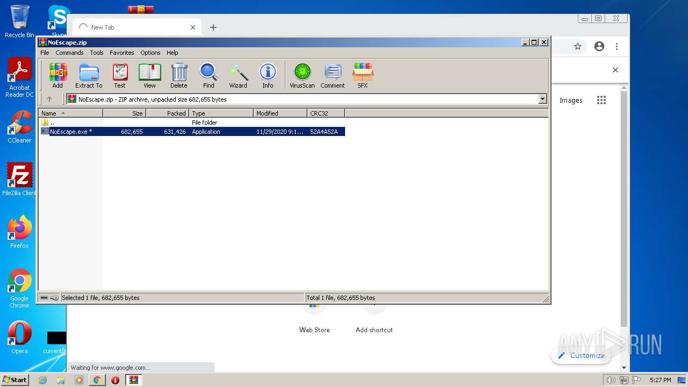The image size is (688, 387).
Task: Sort list by CRC32 column
Action: 326,113
